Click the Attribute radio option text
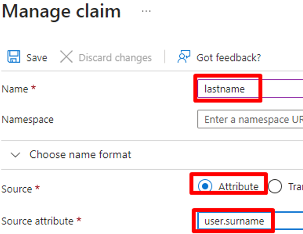The height and width of the screenshot is (234, 303). [238, 186]
